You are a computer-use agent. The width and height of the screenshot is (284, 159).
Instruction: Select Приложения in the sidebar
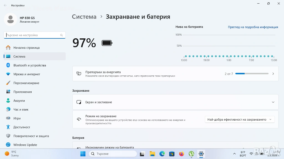pos(22,92)
